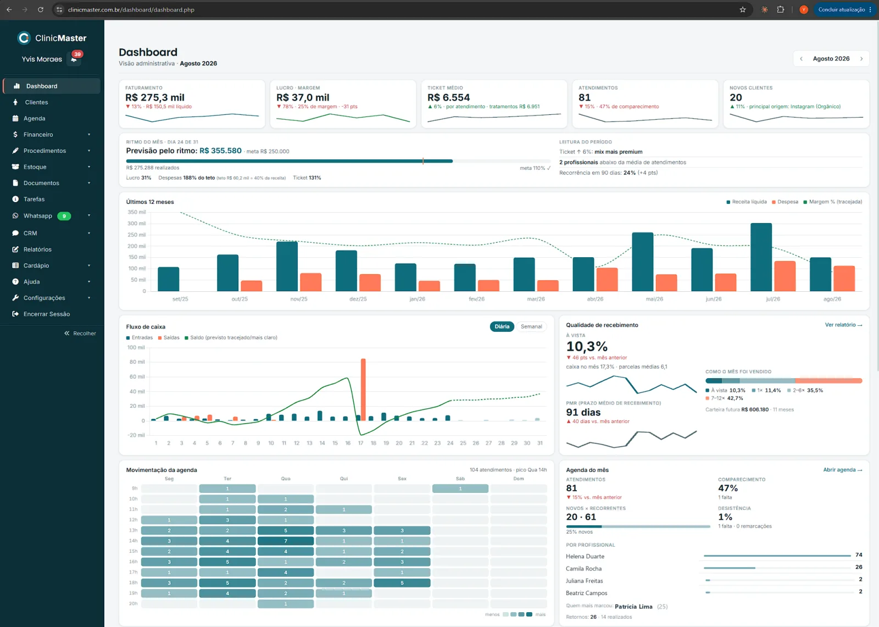The width and height of the screenshot is (879, 627).
Task: Click the Tarefas info icon
Action: 15,199
